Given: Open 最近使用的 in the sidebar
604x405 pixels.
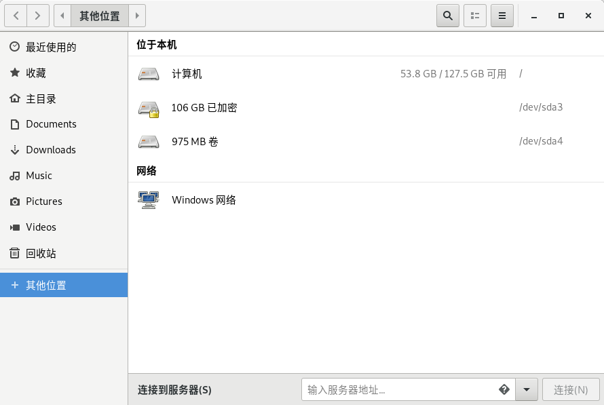Looking at the screenshot, I should coord(51,47).
